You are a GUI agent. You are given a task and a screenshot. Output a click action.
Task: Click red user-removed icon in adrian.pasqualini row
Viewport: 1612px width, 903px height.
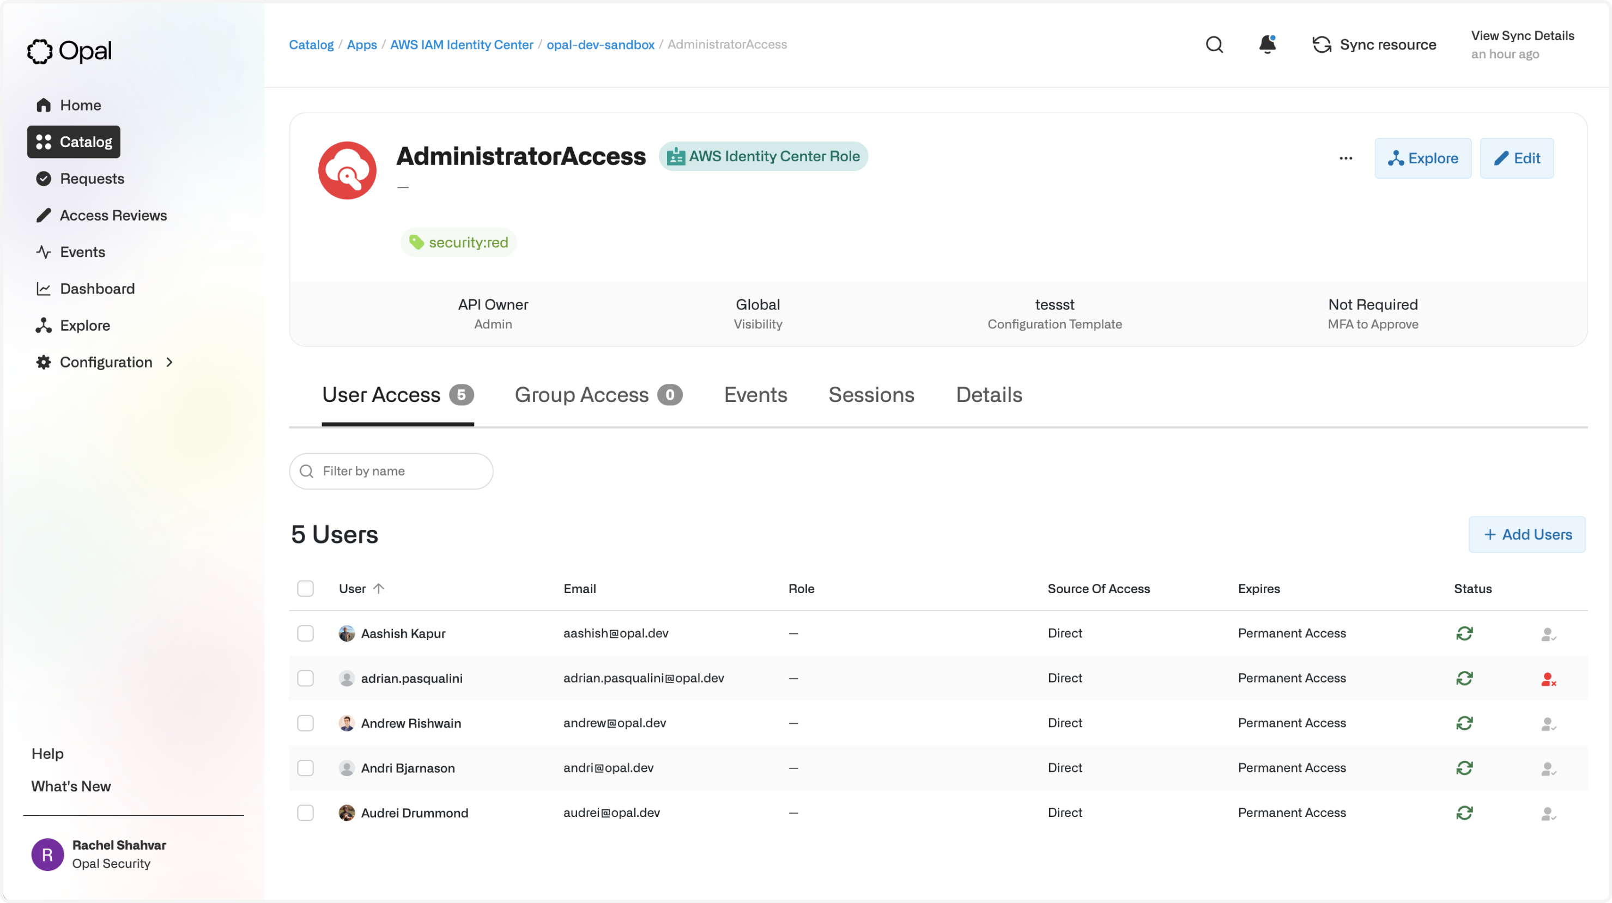(x=1548, y=679)
